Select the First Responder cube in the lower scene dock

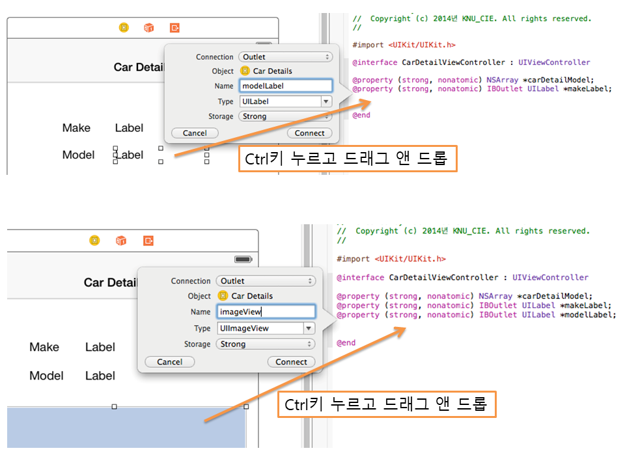point(121,240)
